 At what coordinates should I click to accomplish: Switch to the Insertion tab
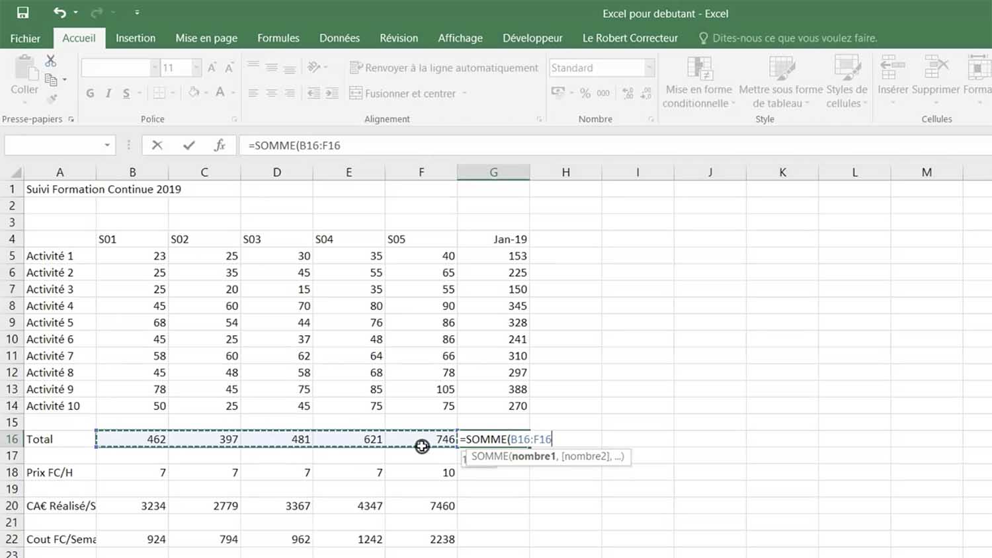[136, 38]
